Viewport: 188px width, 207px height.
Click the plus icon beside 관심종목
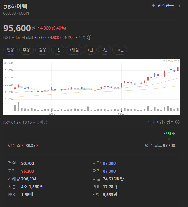coord(153,6)
